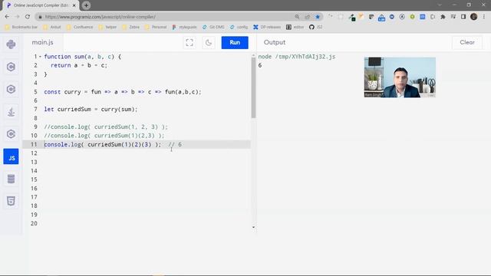Viewport: 491px width, 276px height.
Task: Click the webcam video thumbnail
Action: (x=400, y=77)
